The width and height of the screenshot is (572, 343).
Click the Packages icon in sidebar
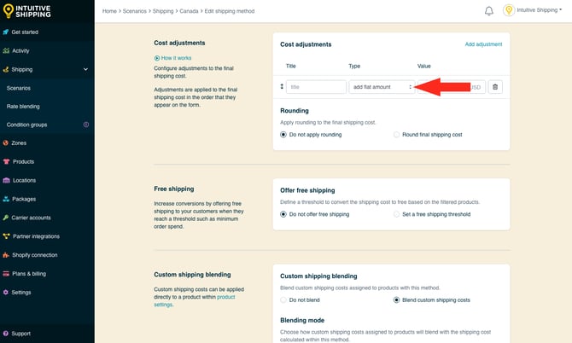tap(6, 199)
